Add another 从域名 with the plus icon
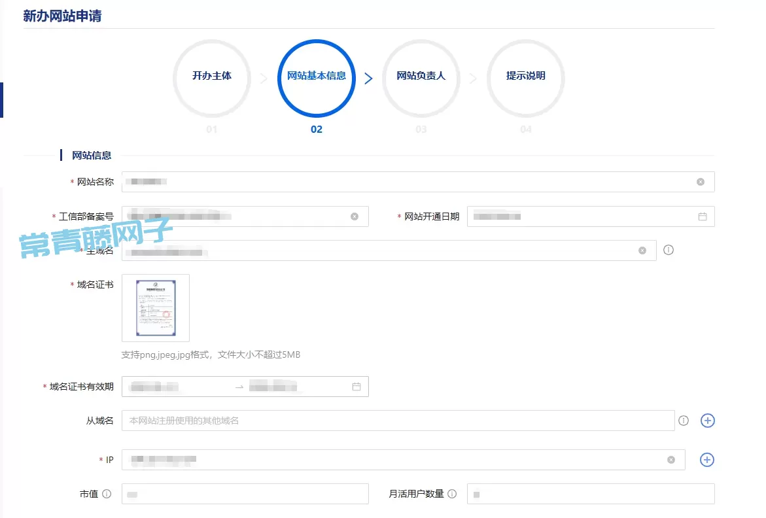 click(707, 421)
